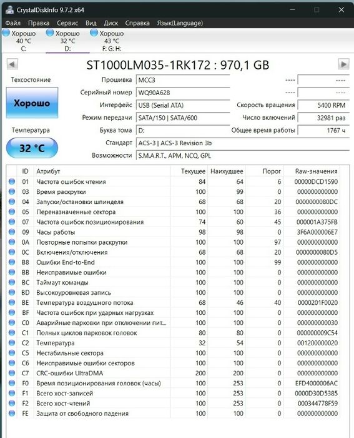The width and height of the screenshot is (354, 438).
Task: Open the Сервис menu
Action: (67, 23)
